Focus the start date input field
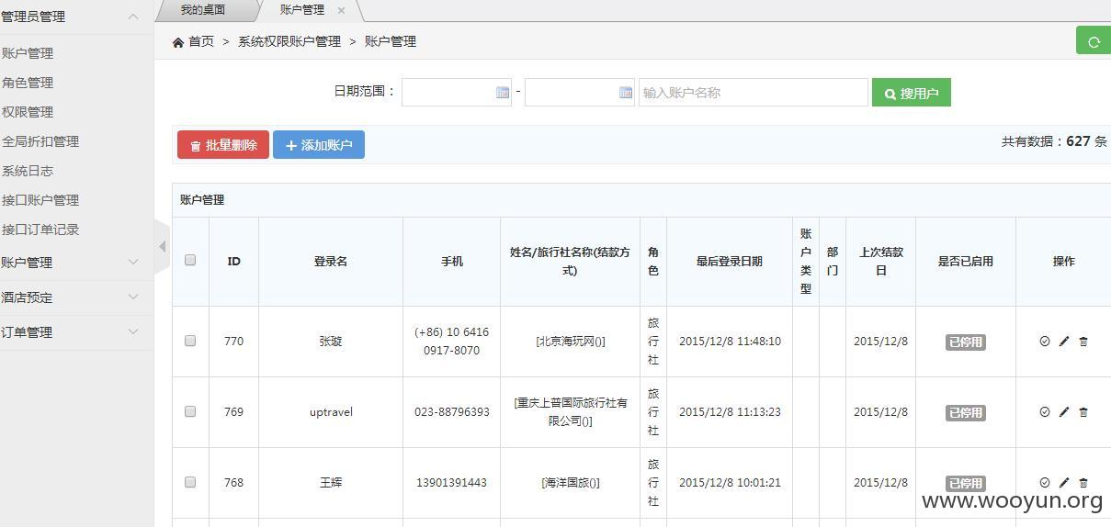Viewport: 1111px width, 527px height. click(457, 93)
